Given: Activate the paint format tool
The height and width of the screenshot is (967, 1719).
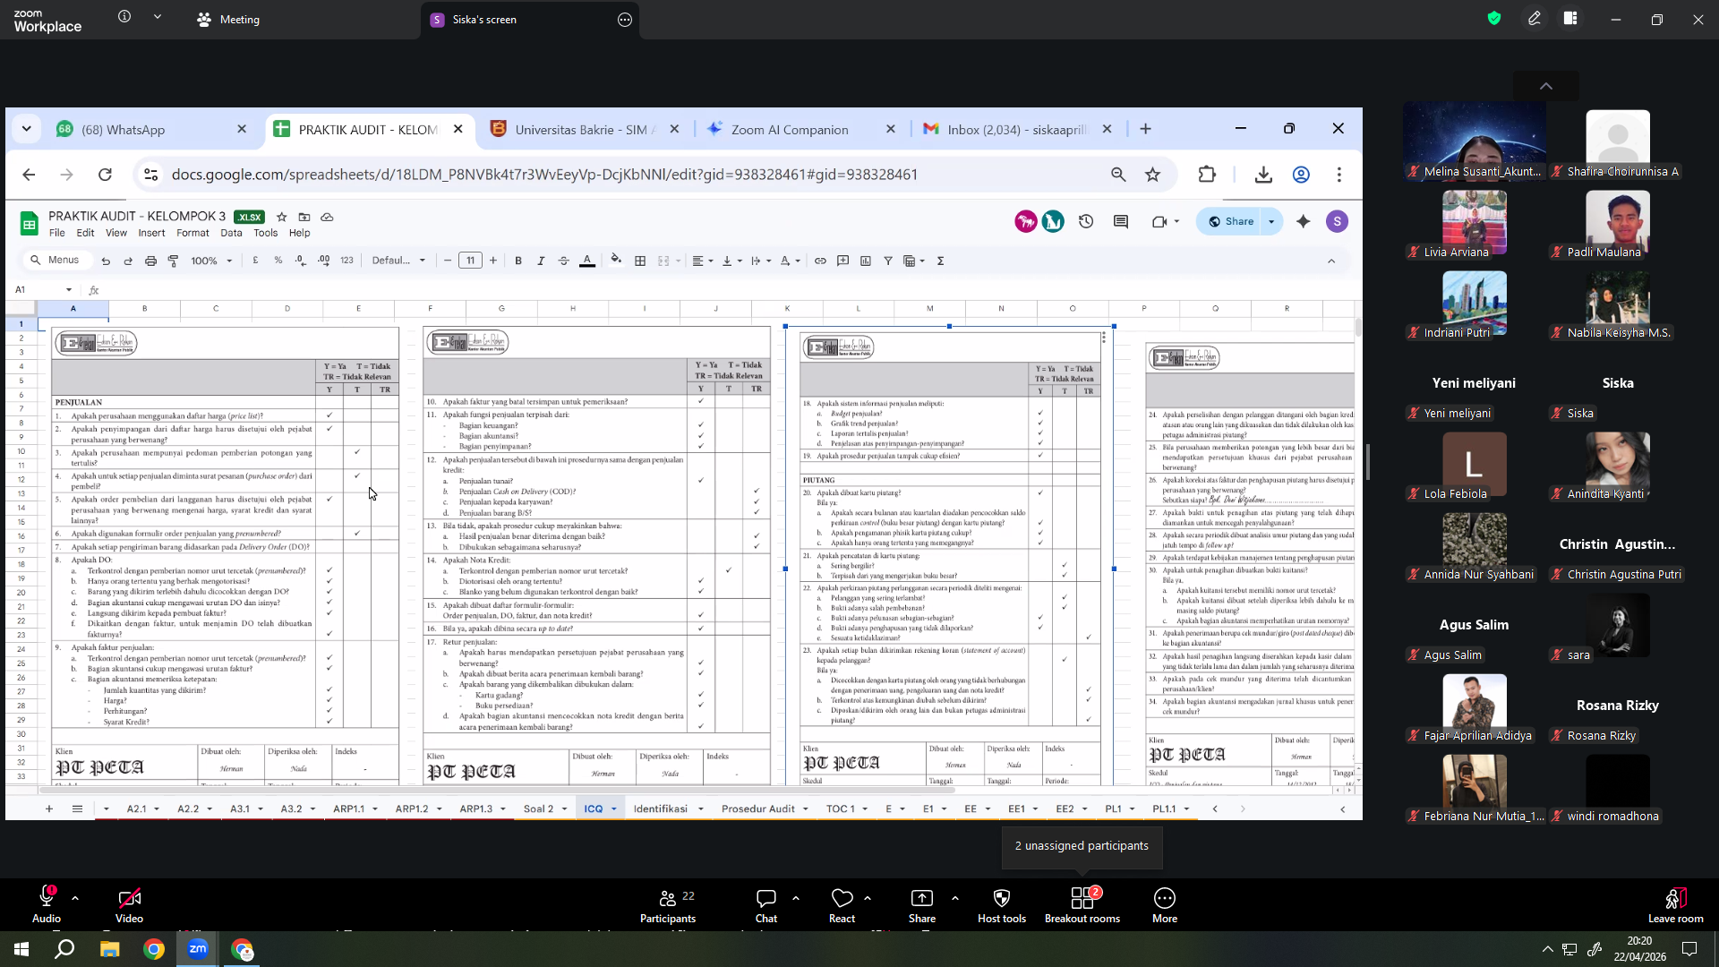Looking at the screenshot, I should tap(173, 261).
